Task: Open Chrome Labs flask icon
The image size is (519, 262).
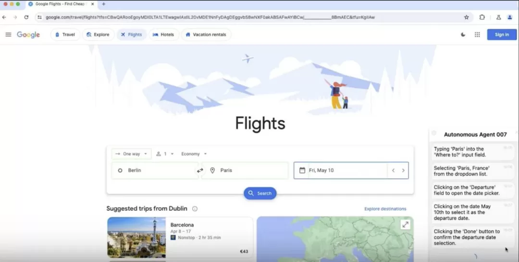Action: [x=498, y=17]
